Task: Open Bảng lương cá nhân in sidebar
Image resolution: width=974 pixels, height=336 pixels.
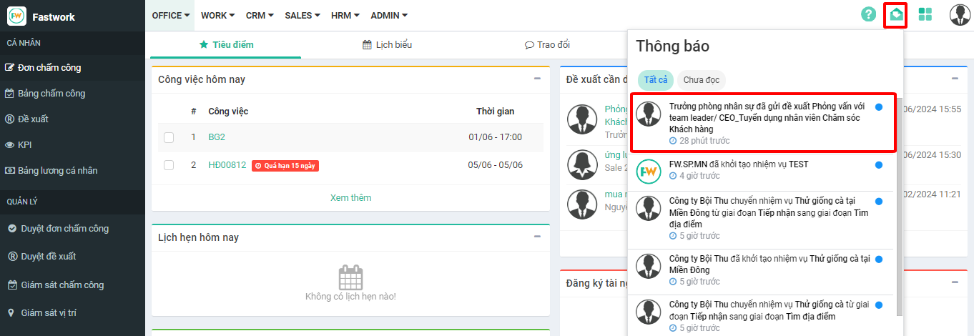Action: click(59, 171)
